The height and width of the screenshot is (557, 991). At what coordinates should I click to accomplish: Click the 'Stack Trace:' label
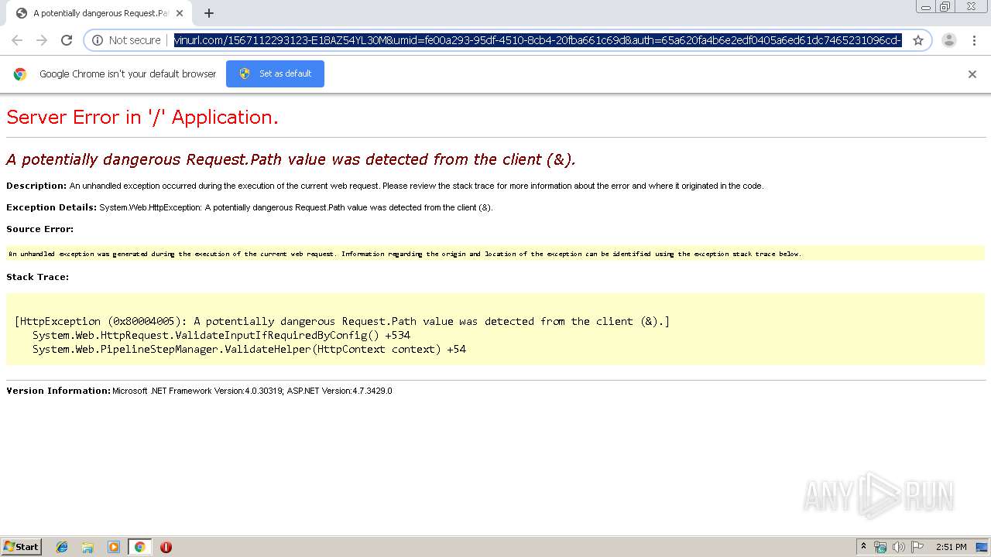(37, 277)
